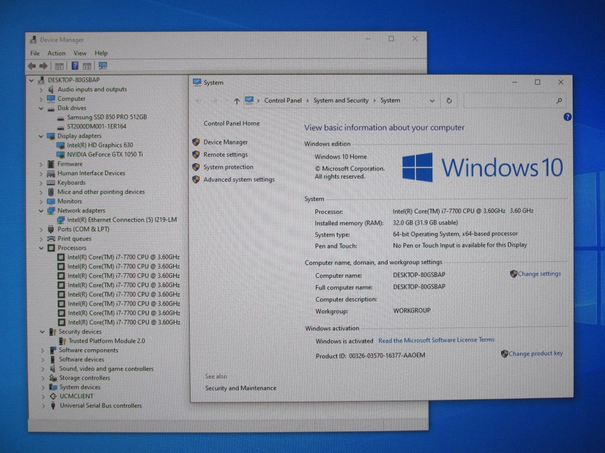The image size is (605, 453).
Task: Click the shield icon beside Remote settings
Action: 196,155
